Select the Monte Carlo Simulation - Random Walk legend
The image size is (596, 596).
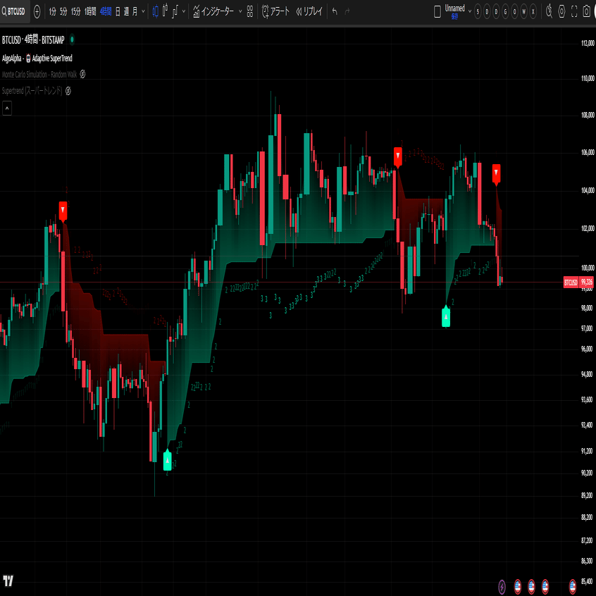point(39,75)
